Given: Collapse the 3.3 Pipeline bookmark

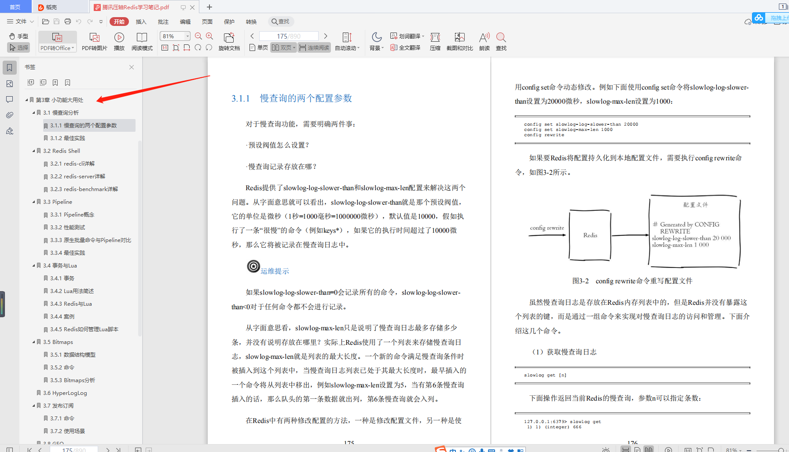Looking at the screenshot, I should [33, 202].
